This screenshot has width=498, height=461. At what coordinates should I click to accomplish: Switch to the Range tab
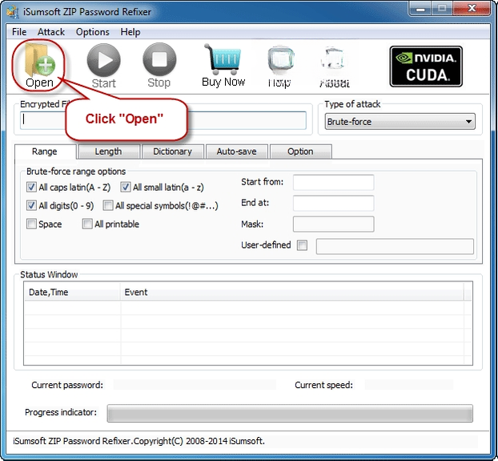pyautogui.click(x=45, y=152)
